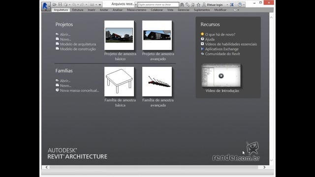
Task: Click the cube icon beside Nova massa conceitual
Action: pyautogui.click(x=57, y=90)
